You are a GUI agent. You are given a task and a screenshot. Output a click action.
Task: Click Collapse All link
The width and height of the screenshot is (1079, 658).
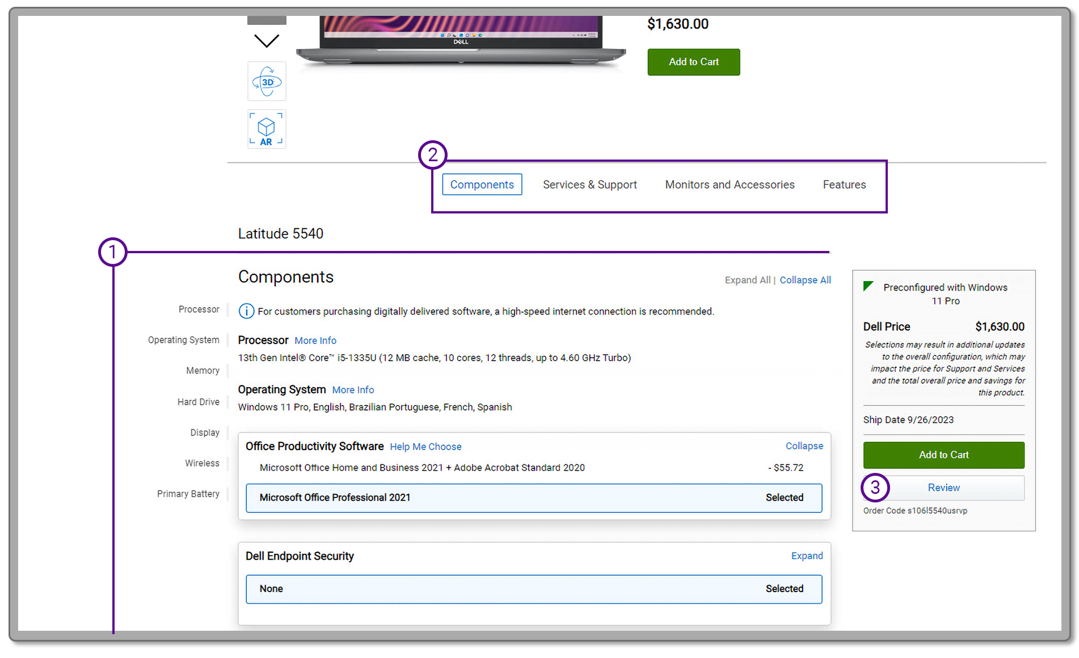coord(805,280)
